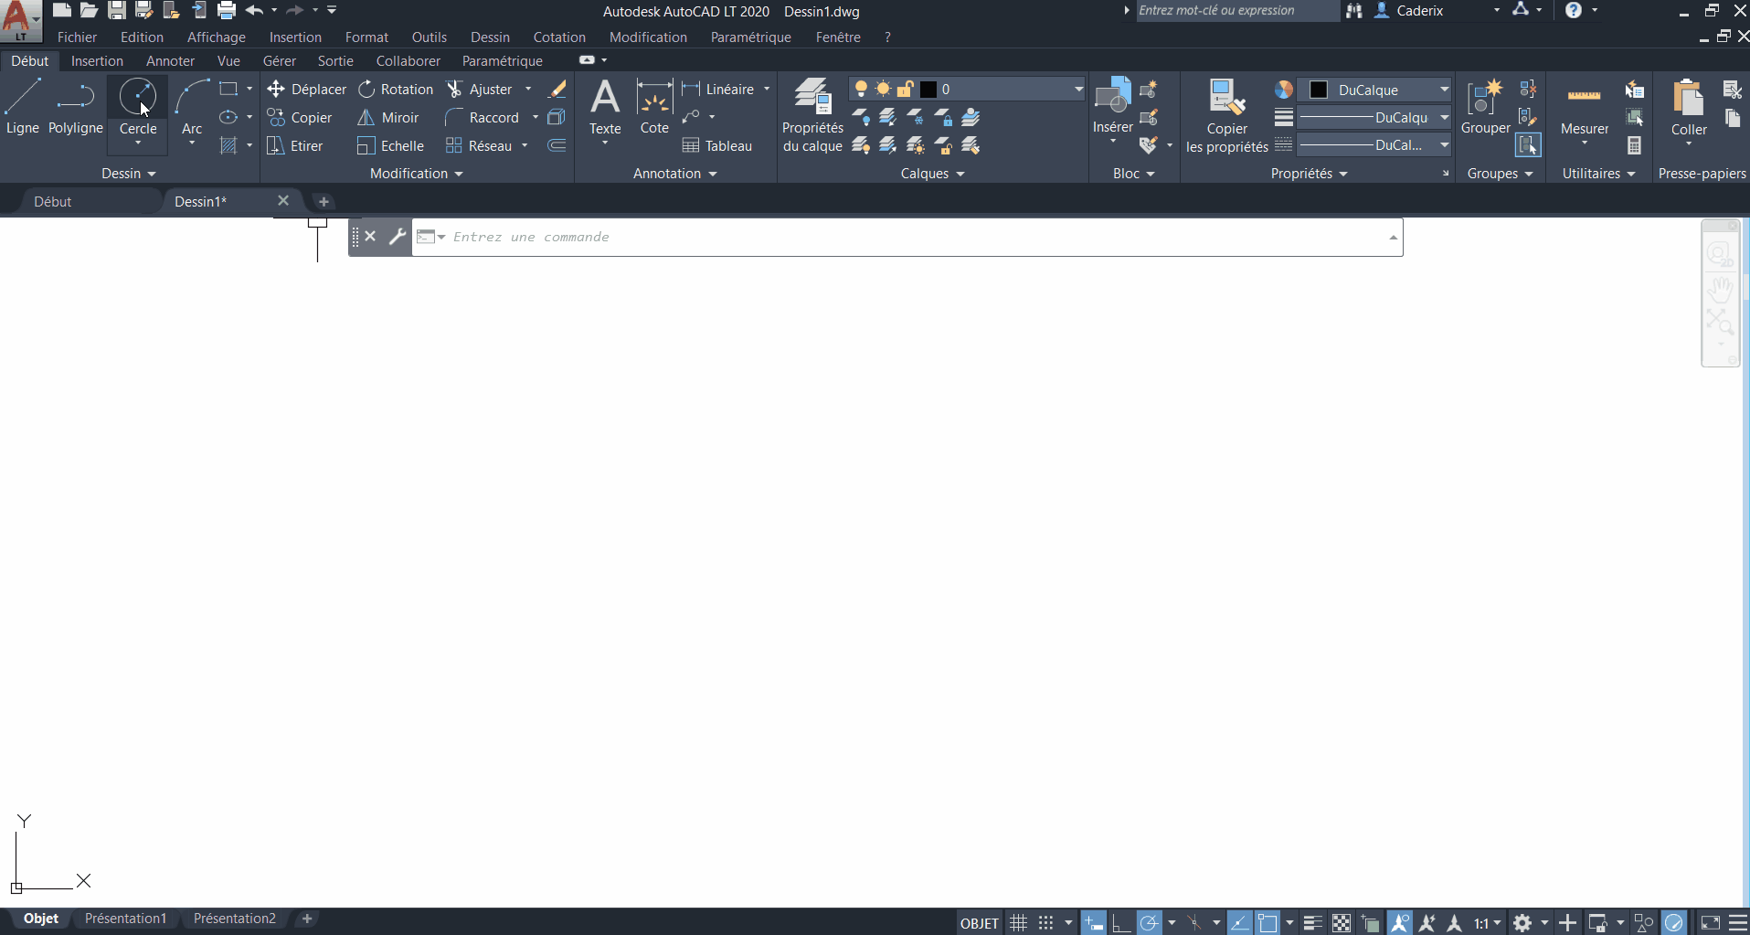Open the layer selection dropdown
This screenshot has height=935, width=1750.
click(x=1077, y=89)
